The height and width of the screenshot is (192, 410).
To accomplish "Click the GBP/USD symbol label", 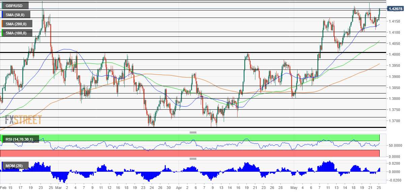I will [15, 6].
